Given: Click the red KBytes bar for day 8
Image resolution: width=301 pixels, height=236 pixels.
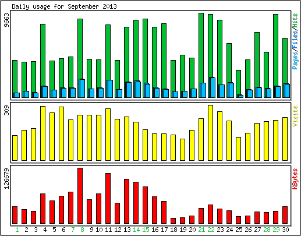Looking at the screenshot, I should coord(80,196).
